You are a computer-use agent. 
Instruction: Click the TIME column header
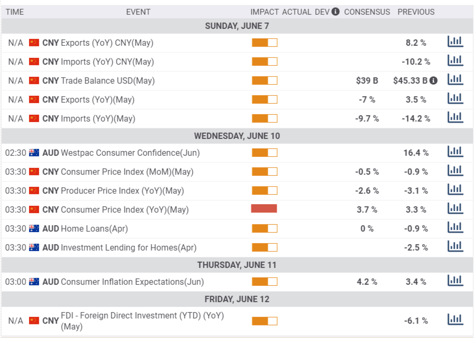click(x=15, y=12)
